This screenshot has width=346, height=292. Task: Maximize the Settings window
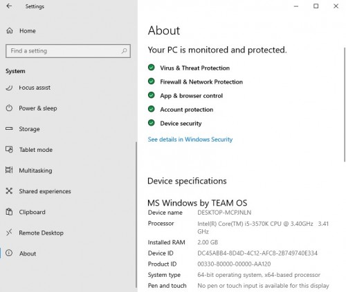coord(316,6)
